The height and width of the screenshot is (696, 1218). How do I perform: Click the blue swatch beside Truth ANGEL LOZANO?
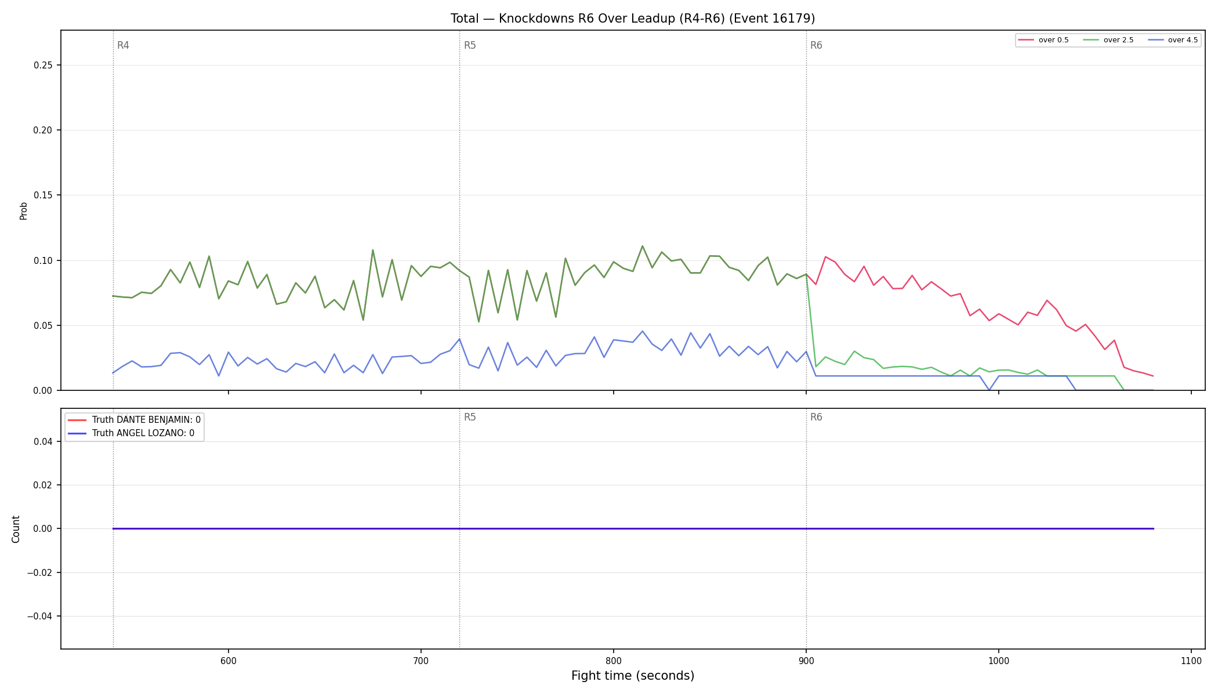tap(78, 433)
